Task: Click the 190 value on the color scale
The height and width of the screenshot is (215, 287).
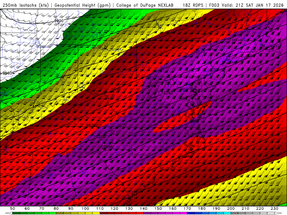Action: (x=216, y=209)
